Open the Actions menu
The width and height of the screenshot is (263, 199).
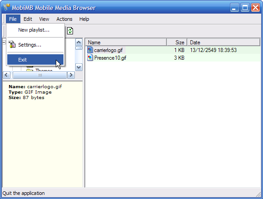pyautogui.click(x=64, y=19)
